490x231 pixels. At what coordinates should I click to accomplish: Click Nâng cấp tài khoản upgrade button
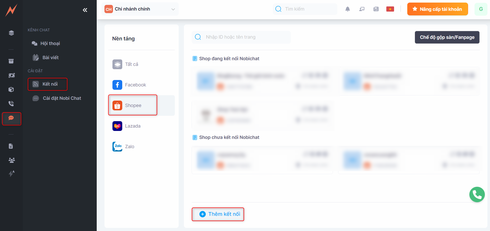click(x=437, y=9)
